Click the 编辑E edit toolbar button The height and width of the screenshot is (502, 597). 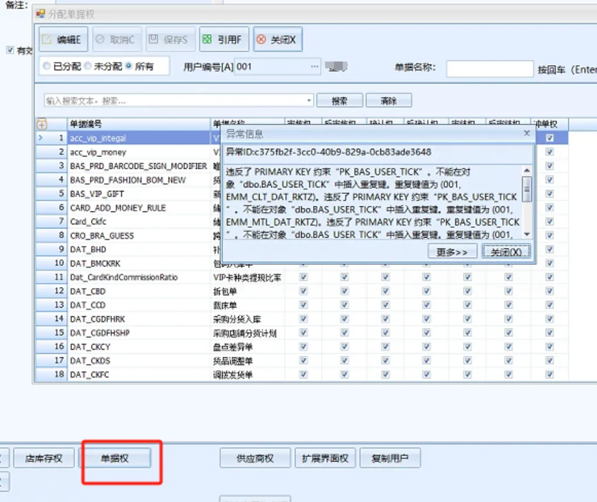click(x=63, y=40)
